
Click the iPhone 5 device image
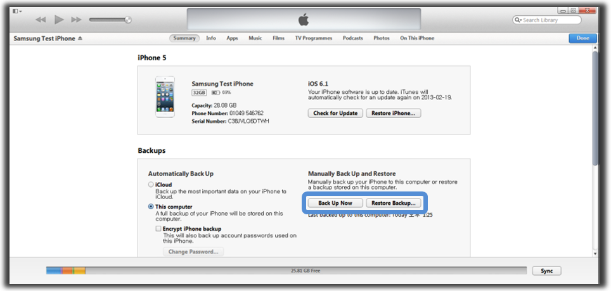(x=165, y=96)
